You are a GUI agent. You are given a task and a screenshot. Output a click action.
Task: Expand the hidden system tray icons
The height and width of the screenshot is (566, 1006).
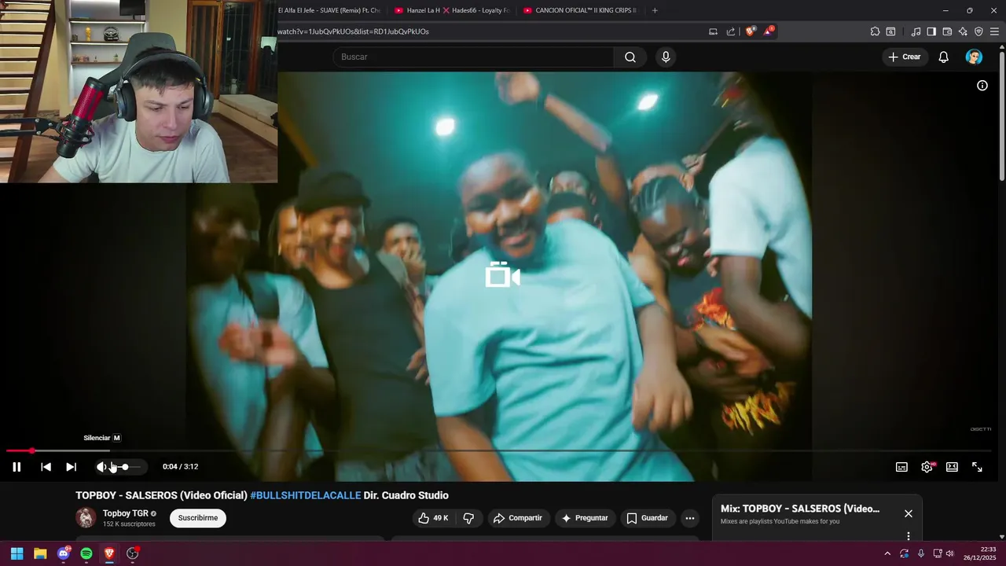(x=887, y=553)
